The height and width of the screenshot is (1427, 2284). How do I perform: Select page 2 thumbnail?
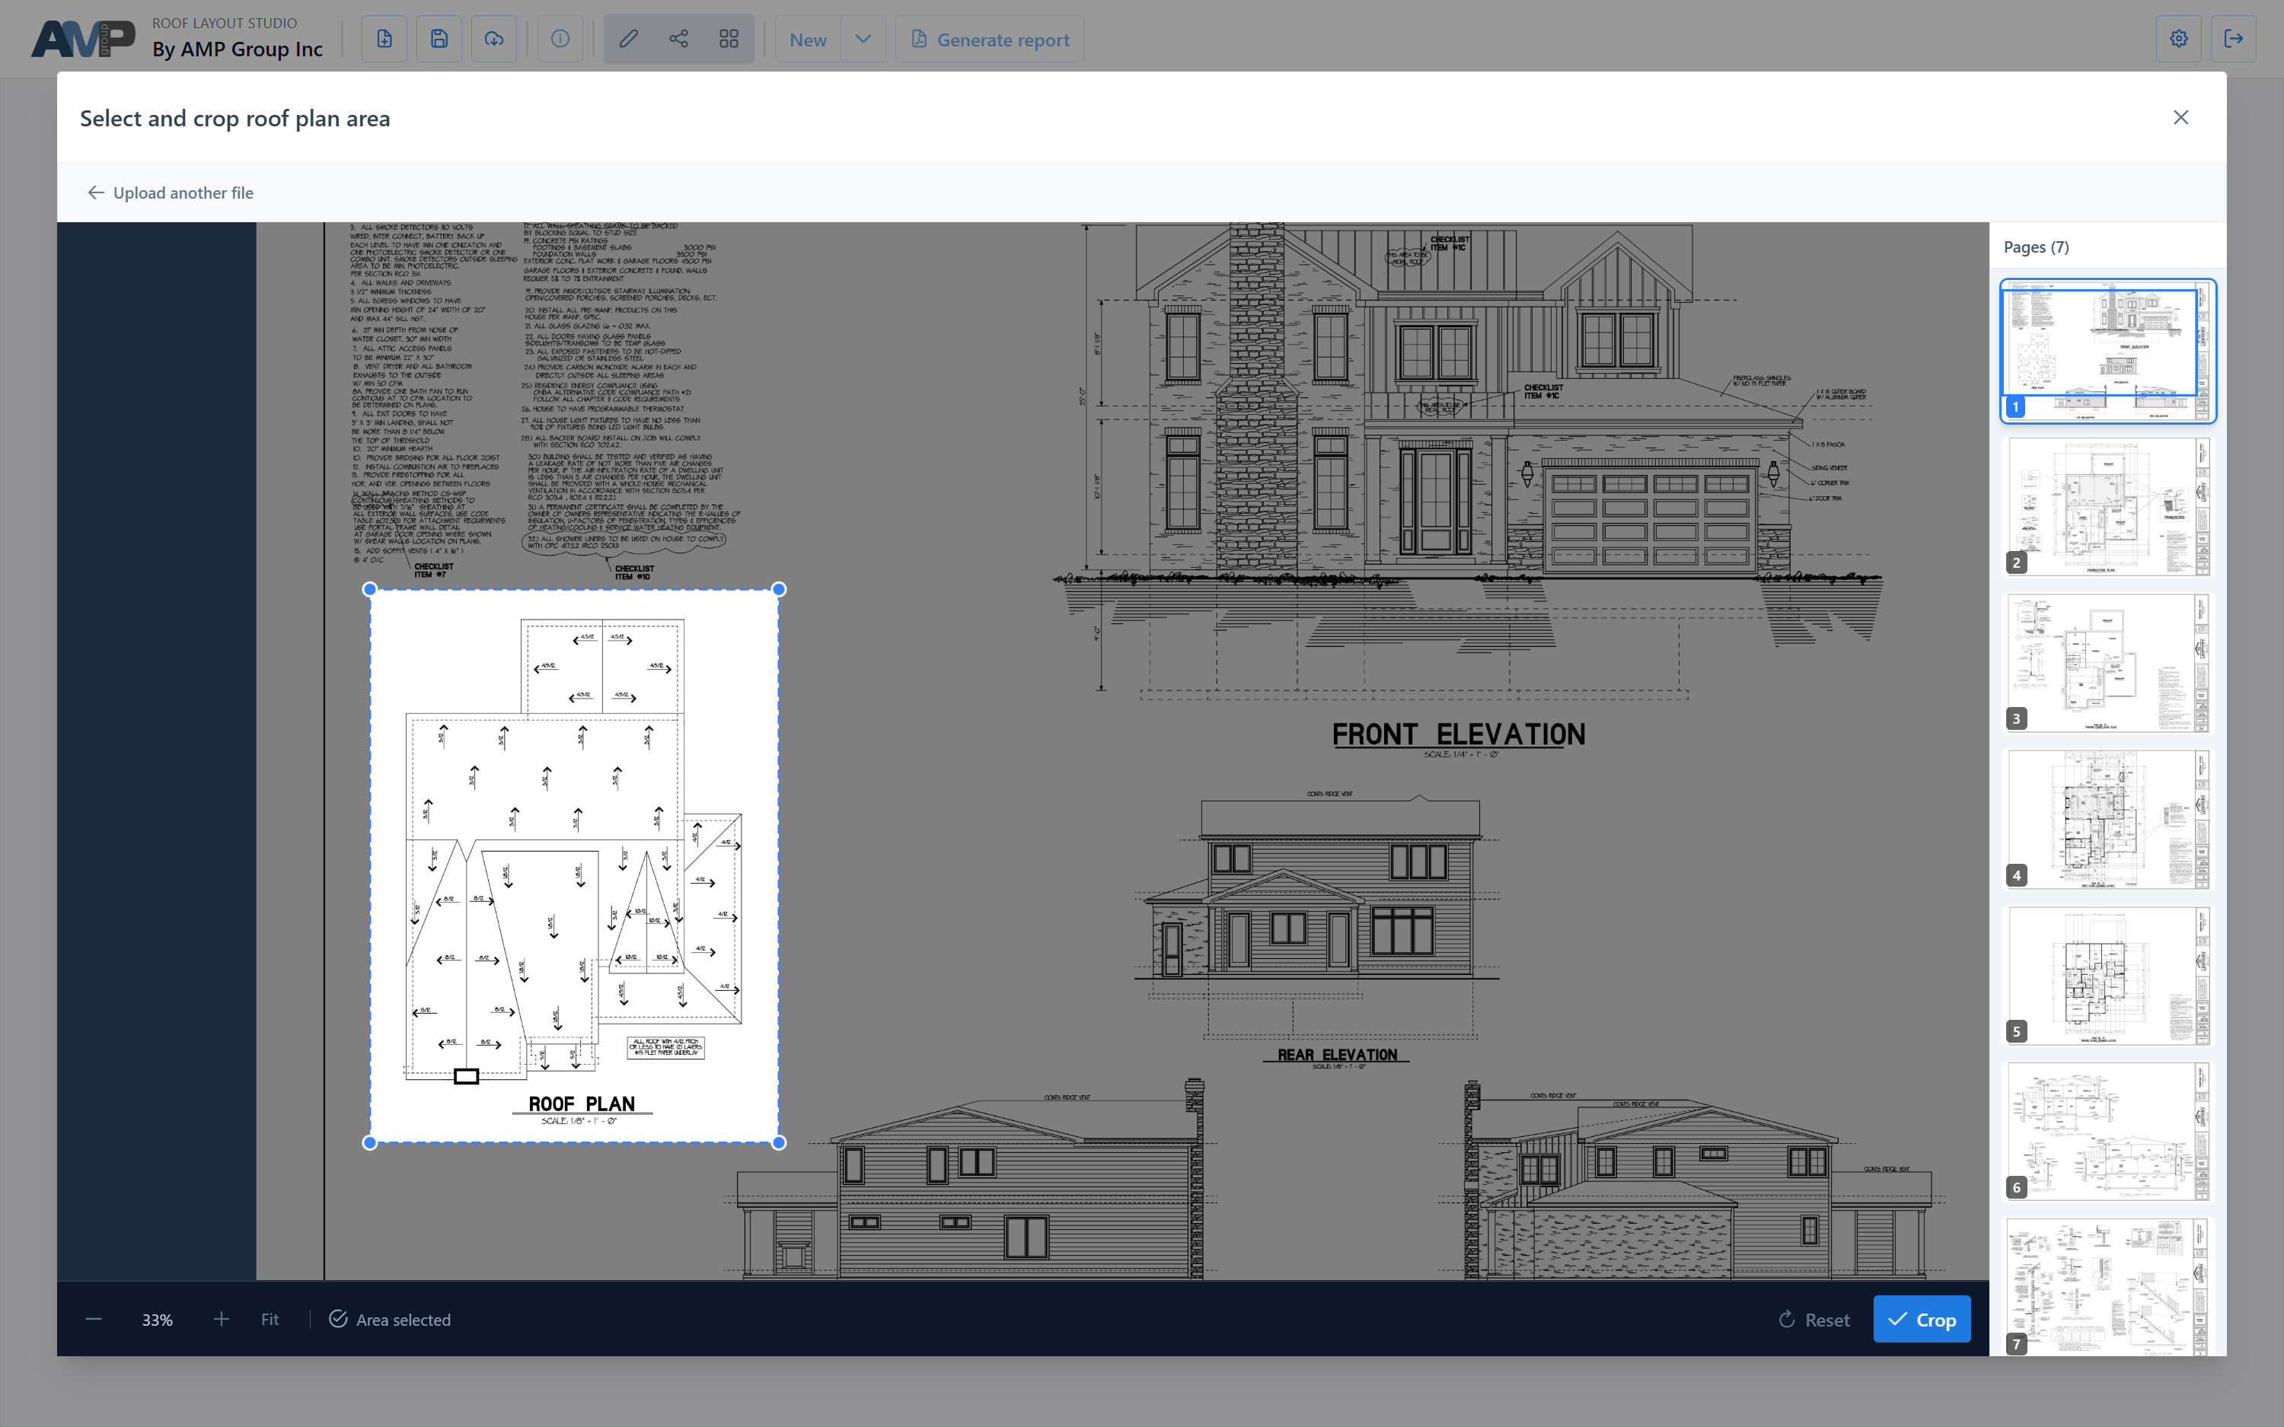tap(2108, 507)
